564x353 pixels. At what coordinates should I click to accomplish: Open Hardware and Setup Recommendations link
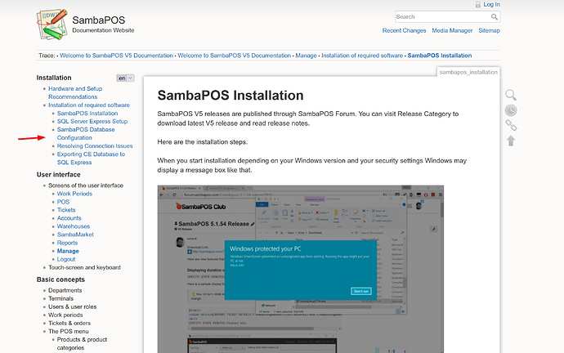pos(75,92)
